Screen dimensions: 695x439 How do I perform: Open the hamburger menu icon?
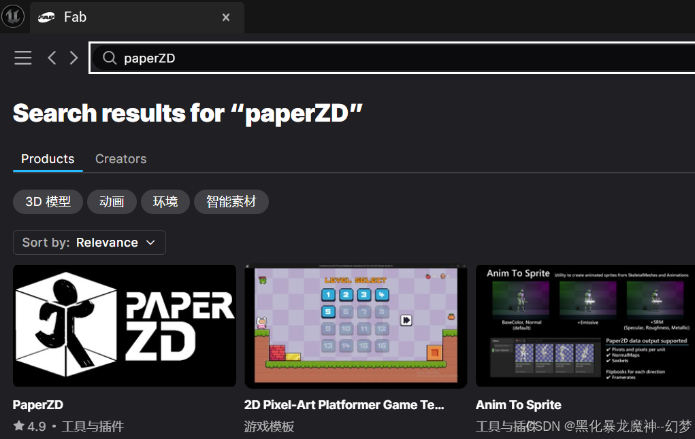[x=23, y=58]
